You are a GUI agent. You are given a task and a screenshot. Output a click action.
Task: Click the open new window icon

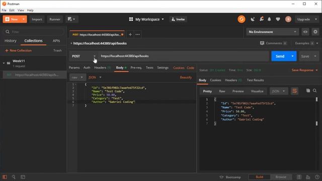click(70, 19)
